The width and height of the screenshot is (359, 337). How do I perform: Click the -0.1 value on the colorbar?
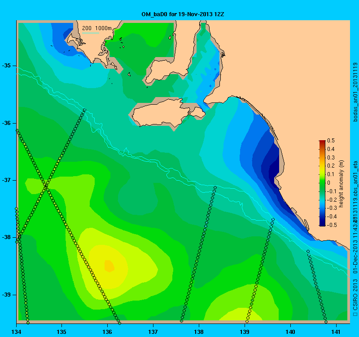click(332, 191)
